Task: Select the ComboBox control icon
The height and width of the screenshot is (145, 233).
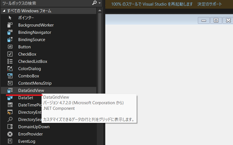Action: 10,76
